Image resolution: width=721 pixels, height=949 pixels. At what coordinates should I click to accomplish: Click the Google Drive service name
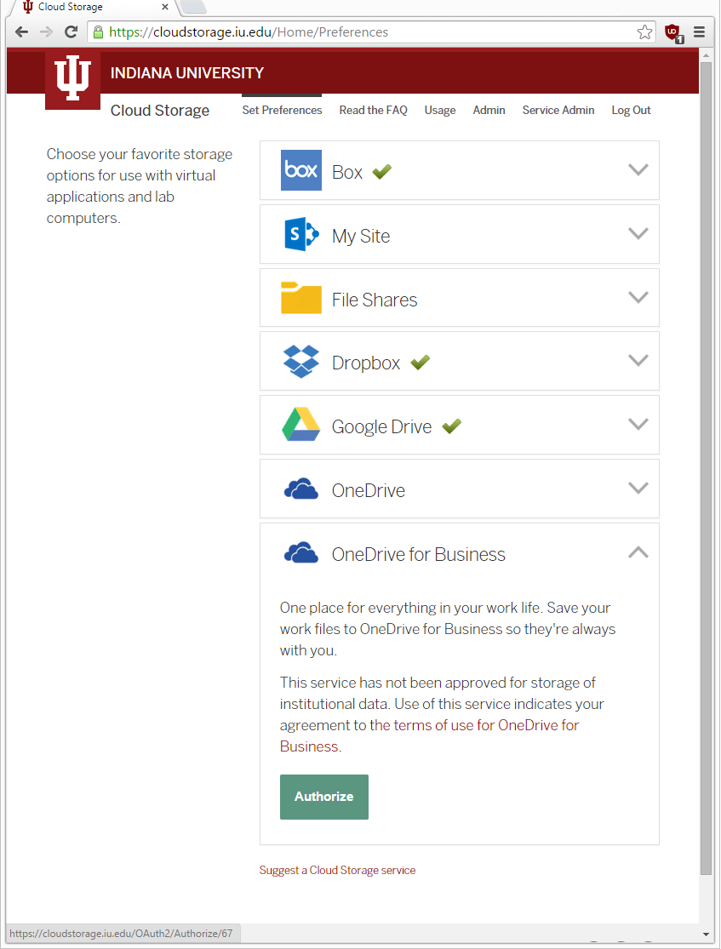pyautogui.click(x=381, y=426)
